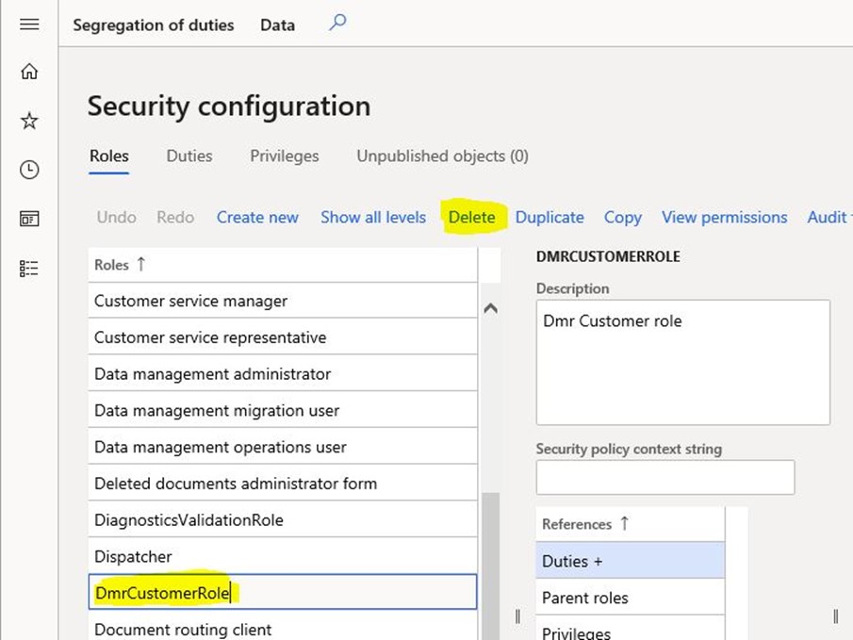Open Favorites star icon
Screen dimensions: 853x640
pos(29,121)
